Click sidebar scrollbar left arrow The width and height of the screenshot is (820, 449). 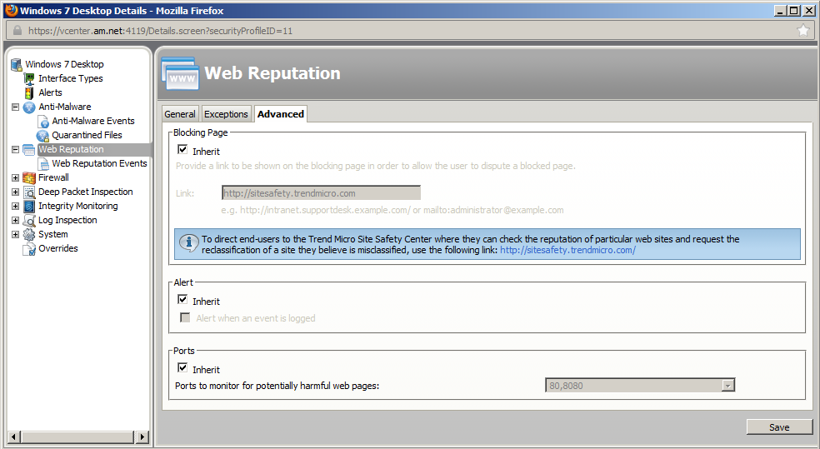[15, 437]
